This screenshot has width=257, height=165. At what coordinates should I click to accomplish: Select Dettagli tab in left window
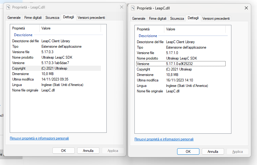(x=69, y=17)
